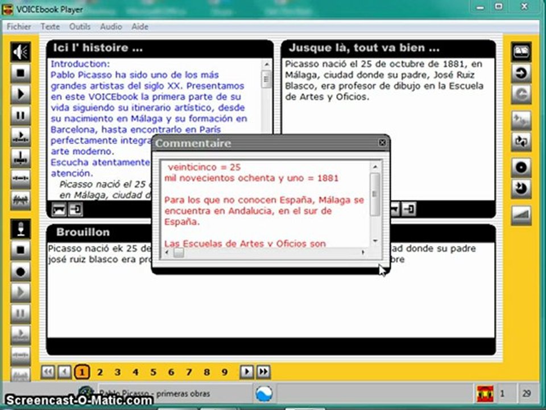
Task: Jump to the first page with double-left arrow
Action: click(x=48, y=372)
